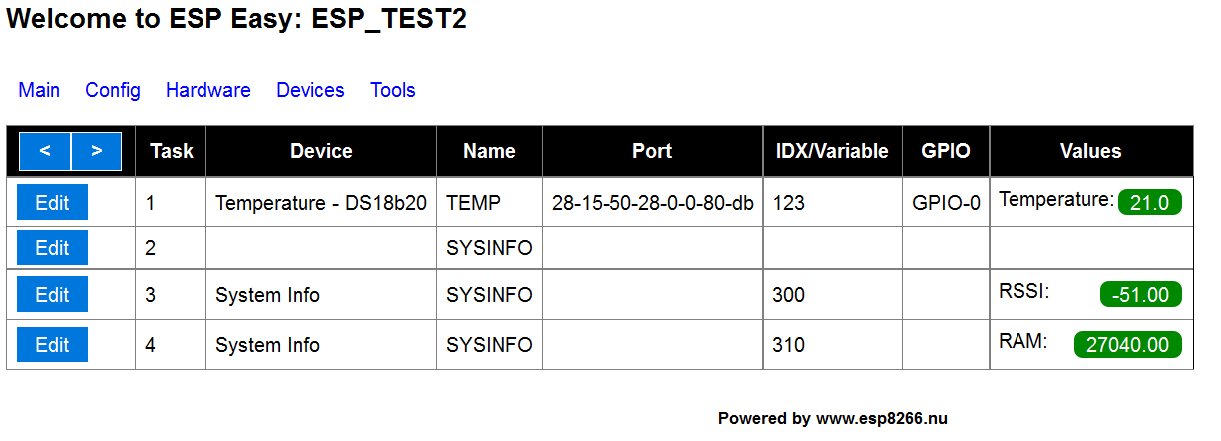The width and height of the screenshot is (1221, 441).
Task: Open the Tools menu link
Action: click(x=393, y=90)
